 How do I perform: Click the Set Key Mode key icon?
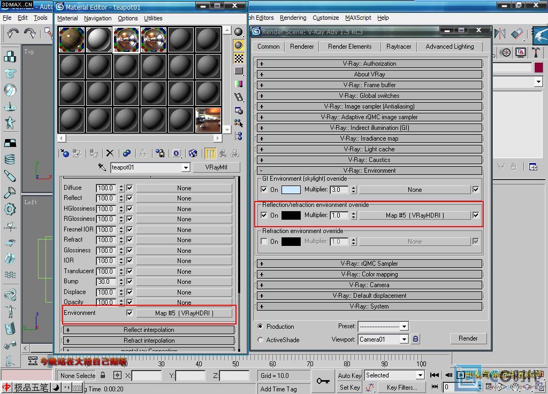click(x=323, y=381)
